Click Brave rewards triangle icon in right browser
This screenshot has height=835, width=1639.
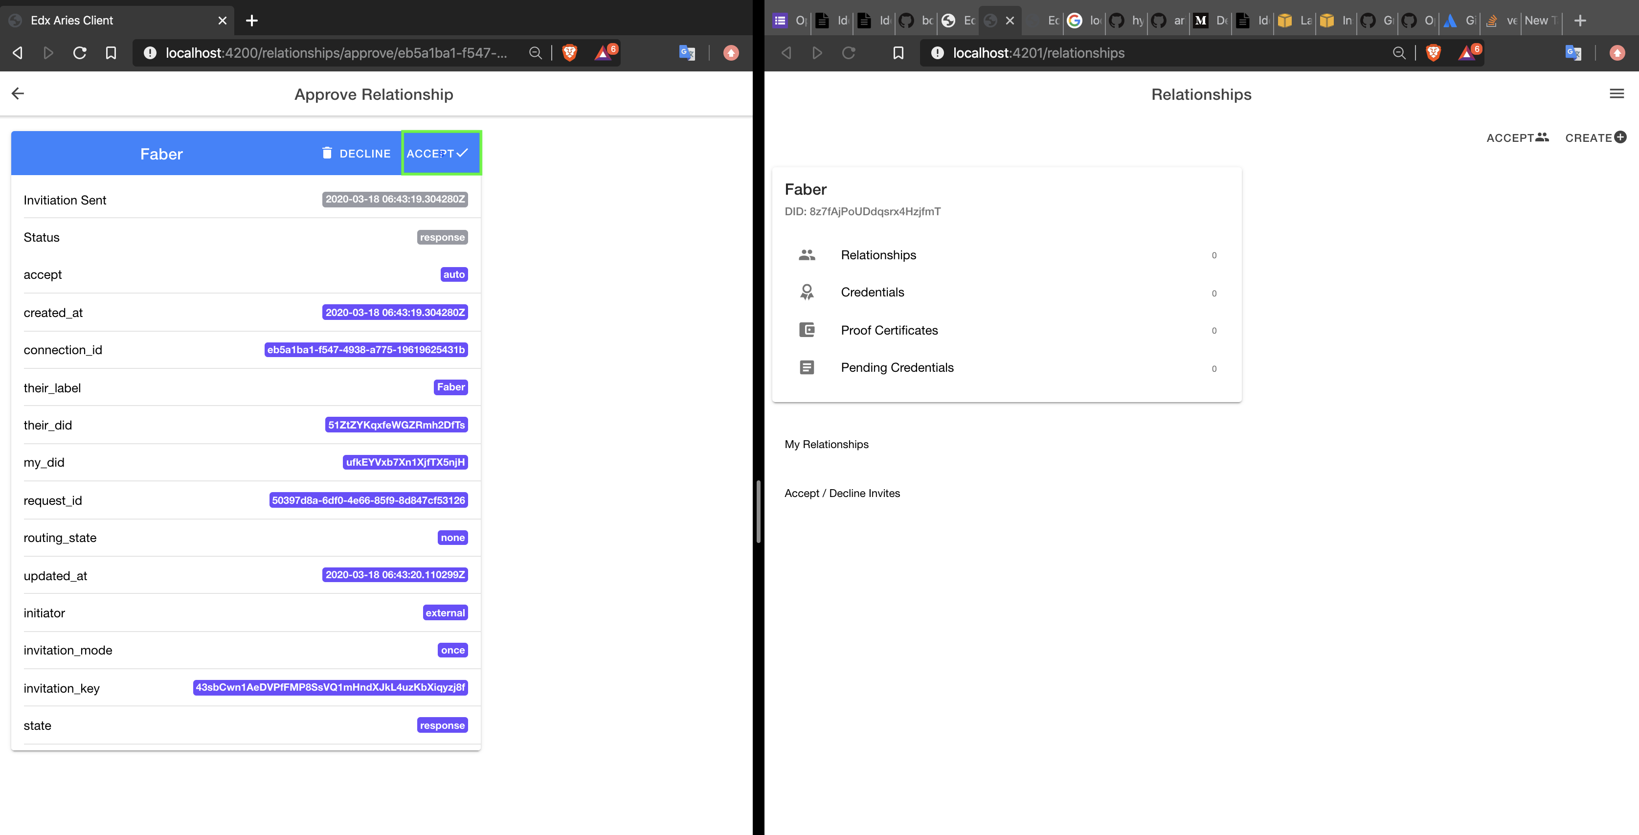click(1466, 53)
